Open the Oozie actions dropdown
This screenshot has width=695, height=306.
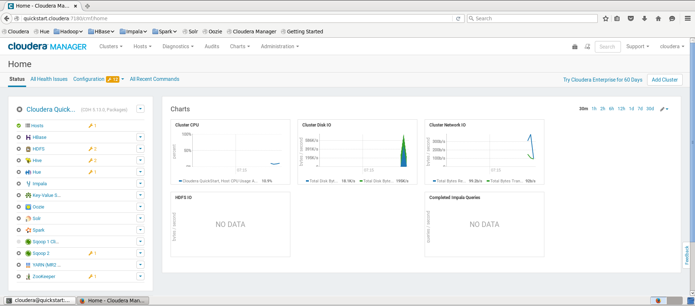pyautogui.click(x=140, y=207)
